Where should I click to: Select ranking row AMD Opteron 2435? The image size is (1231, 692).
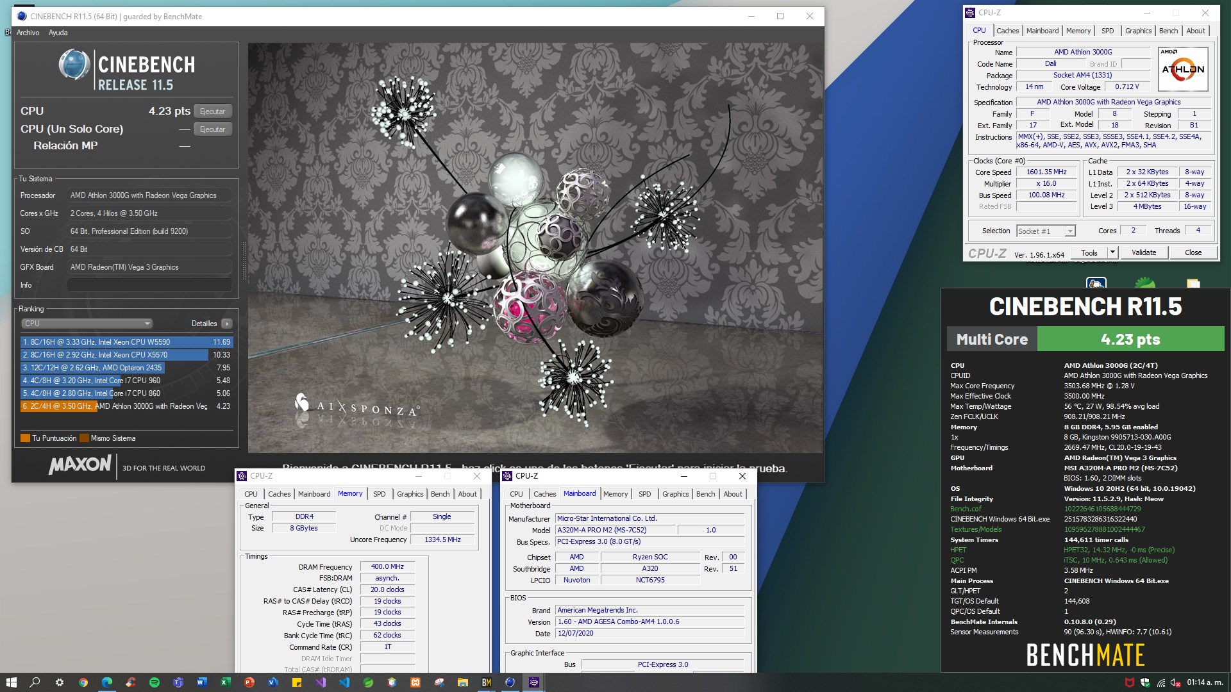[x=126, y=368]
